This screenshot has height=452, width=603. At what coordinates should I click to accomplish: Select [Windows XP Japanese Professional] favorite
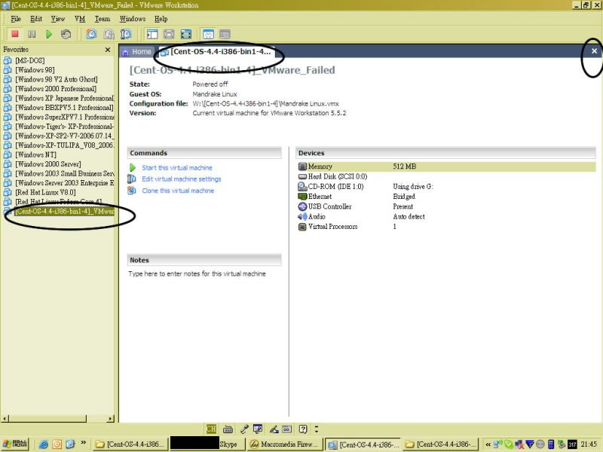tap(65, 98)
